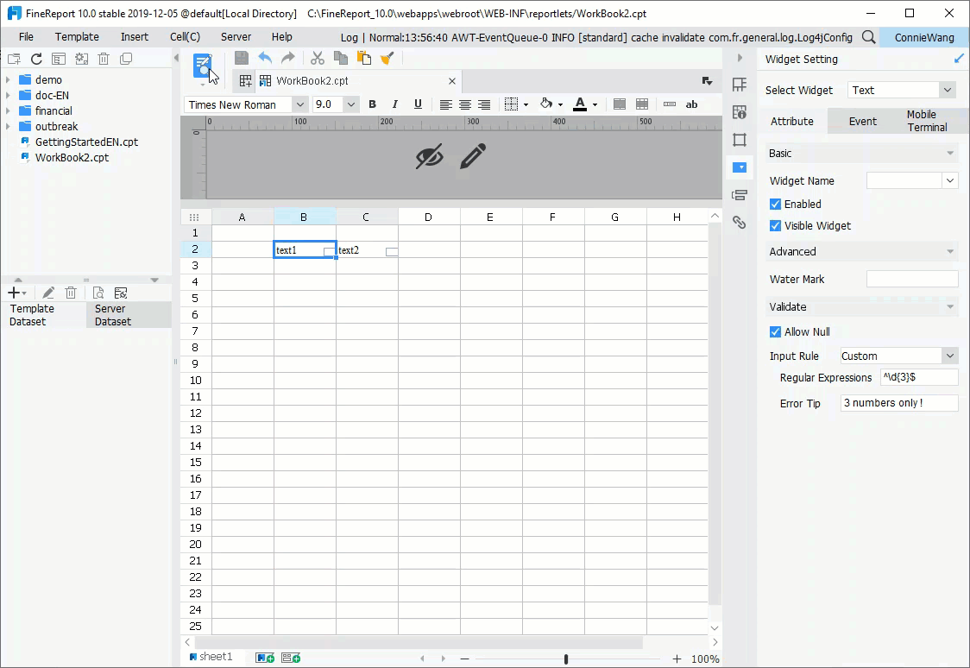This screenshot has width=970, height=668.
Task: Open the font family dropdown
Action: coord(299,104)
